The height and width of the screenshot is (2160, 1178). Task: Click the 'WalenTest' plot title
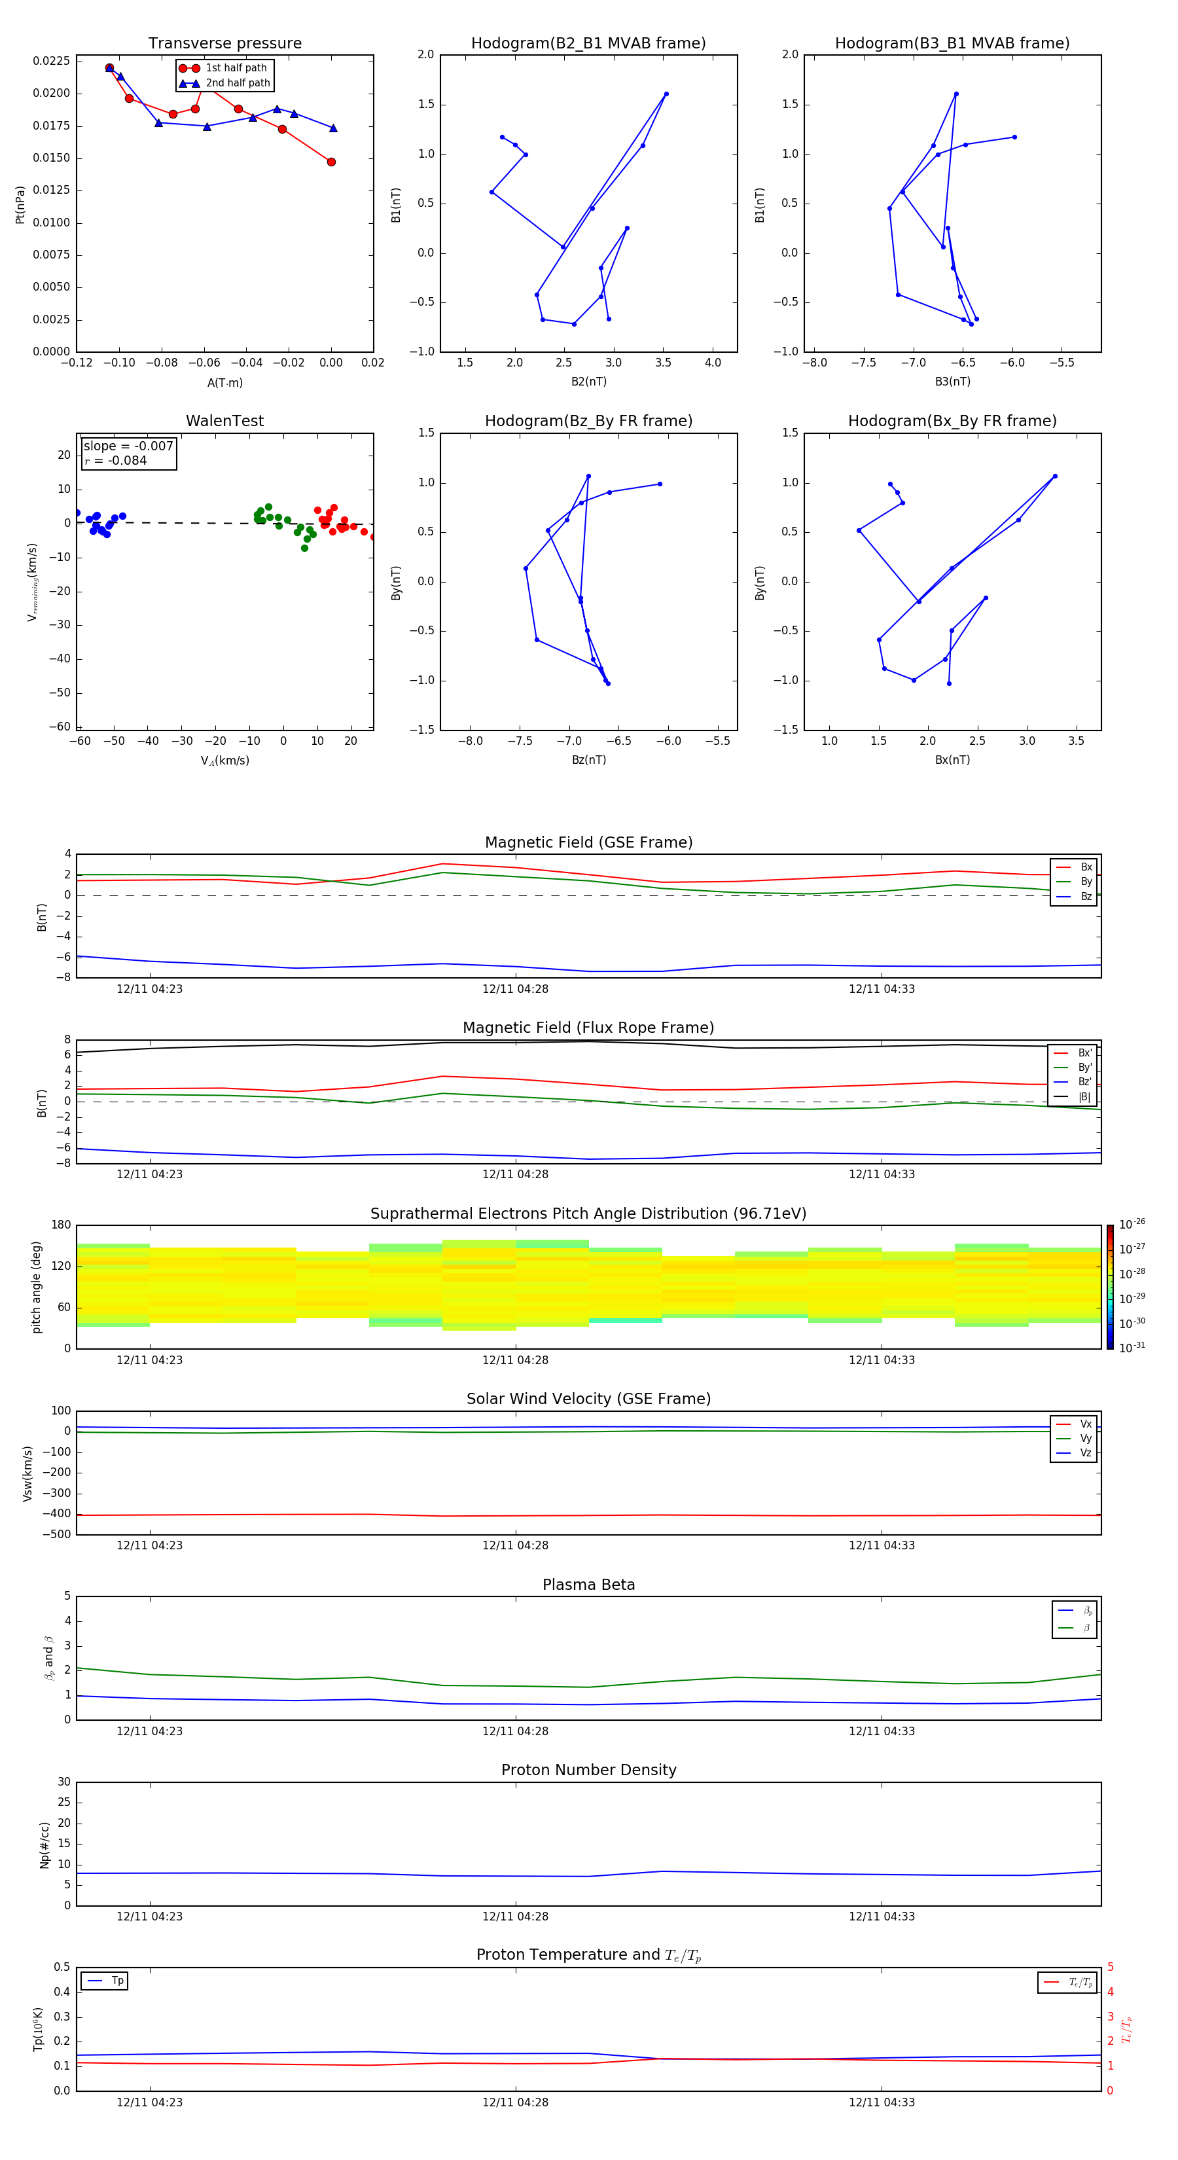pos(224,421)
